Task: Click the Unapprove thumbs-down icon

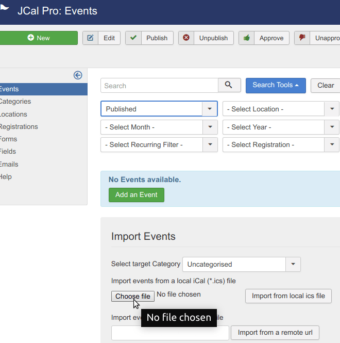Action: coord(302,38)
